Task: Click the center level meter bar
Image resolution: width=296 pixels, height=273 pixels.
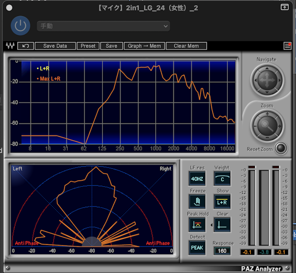Action: [264, 208]
